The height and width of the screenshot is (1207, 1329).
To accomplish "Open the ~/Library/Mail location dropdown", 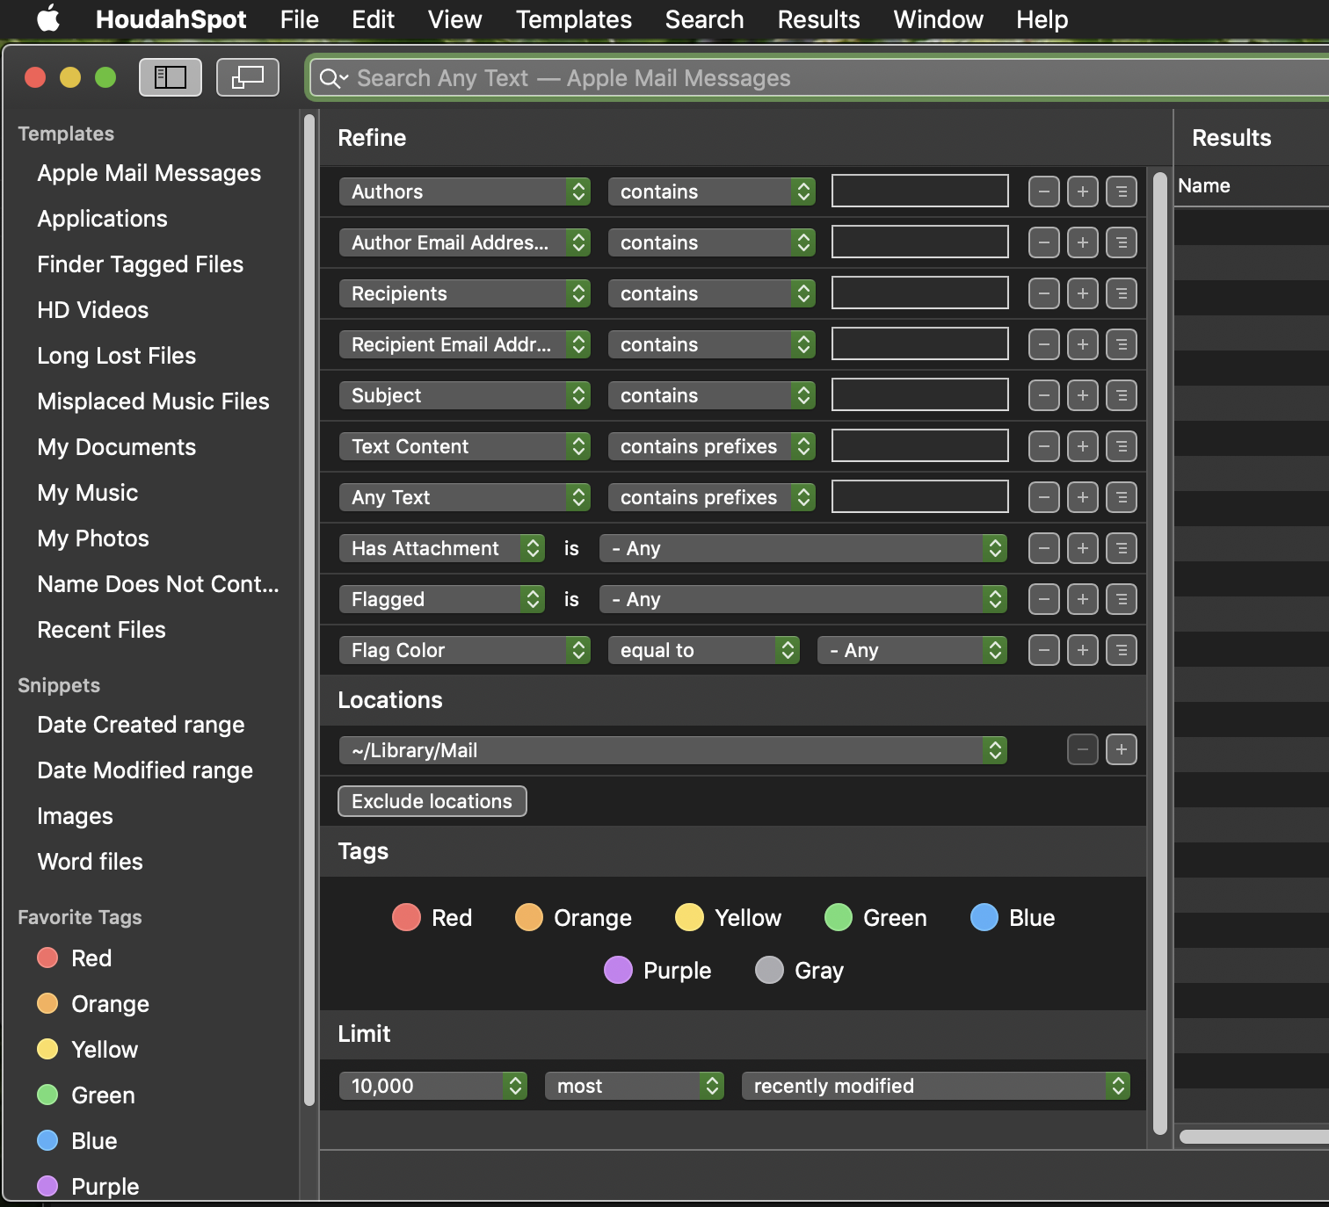I will 673,750.
